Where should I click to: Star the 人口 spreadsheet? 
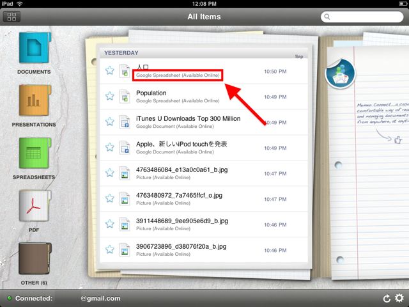[x=110, y=70]
